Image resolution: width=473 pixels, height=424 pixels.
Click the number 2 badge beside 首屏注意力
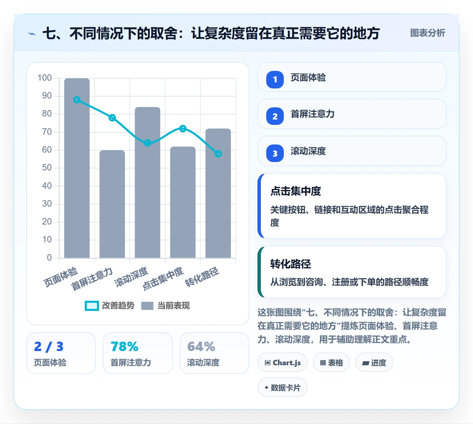[x=275, y=116]
